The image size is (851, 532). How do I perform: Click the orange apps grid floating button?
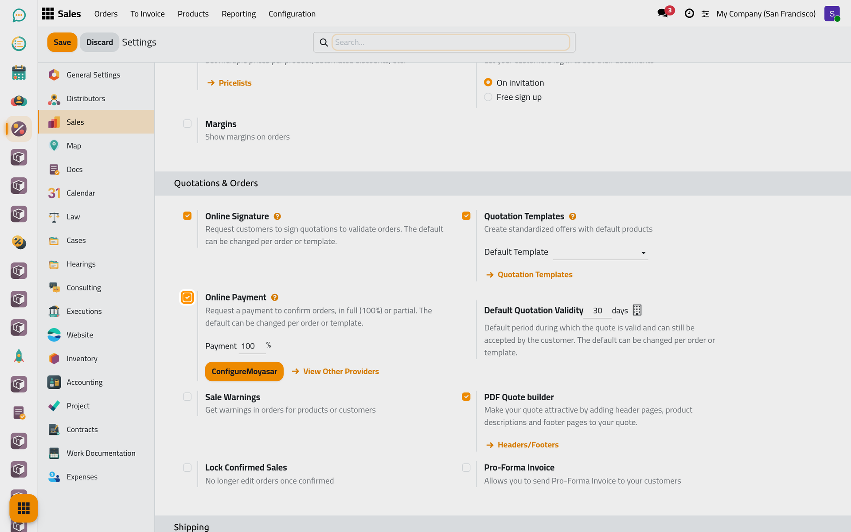[x=23, y=508]
